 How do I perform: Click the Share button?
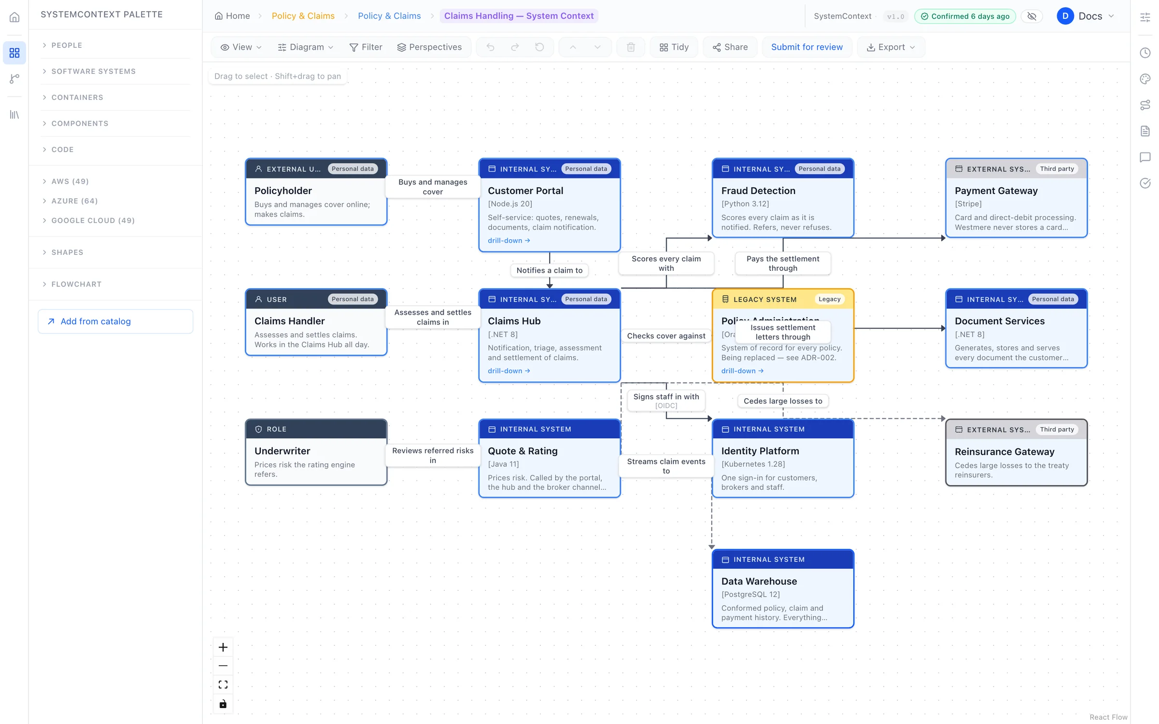[730, 47]
